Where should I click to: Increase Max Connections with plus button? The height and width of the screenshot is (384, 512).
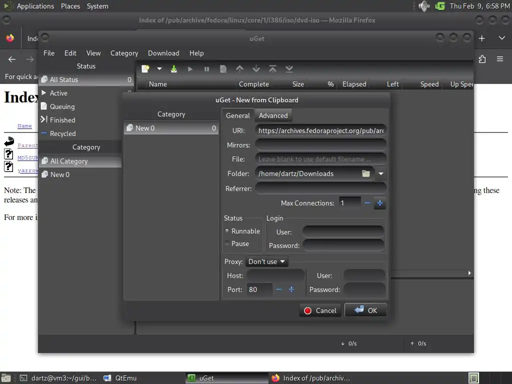(x=380, y=203)
